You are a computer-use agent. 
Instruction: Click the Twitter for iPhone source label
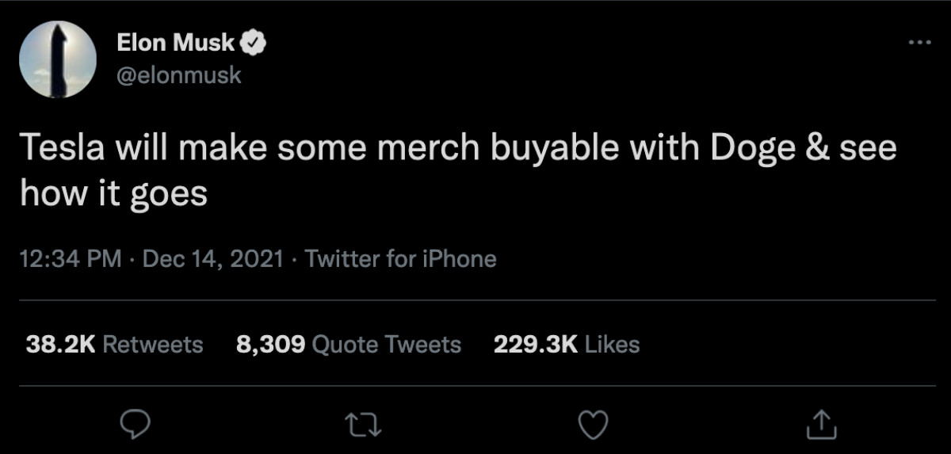coord(400,258)
